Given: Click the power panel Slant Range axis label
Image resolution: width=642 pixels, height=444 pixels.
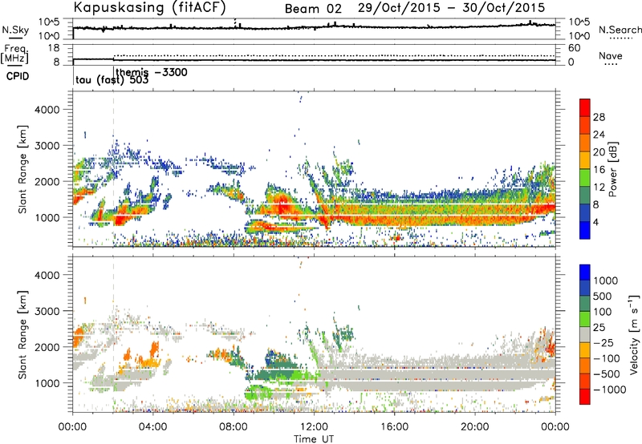Looking at the screenshot, I should (x=22, y=169).
